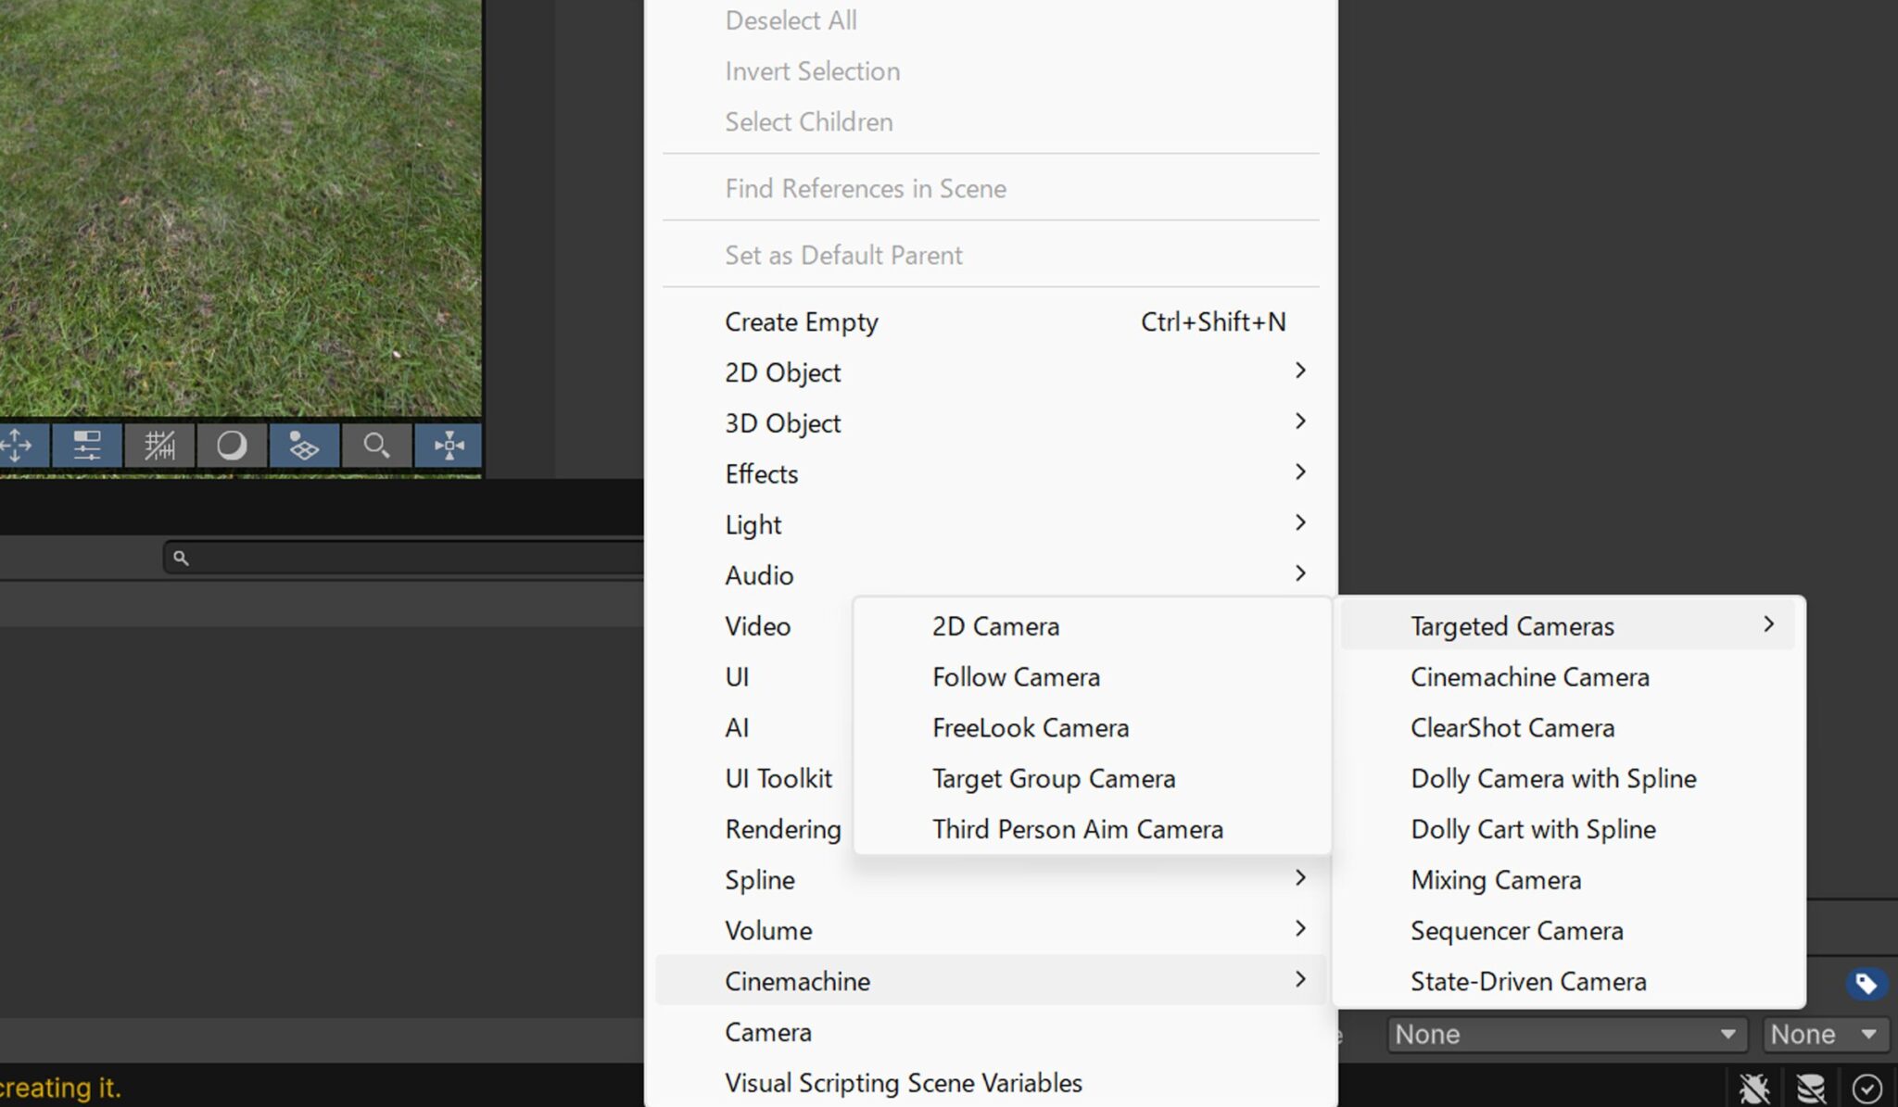Click the sliders settings icon in scene toolbar
Screen dimensions: 1898x1107
tap(87, 447)
